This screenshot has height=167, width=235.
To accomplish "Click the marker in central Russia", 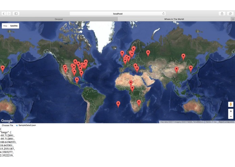I will point(148,53).
